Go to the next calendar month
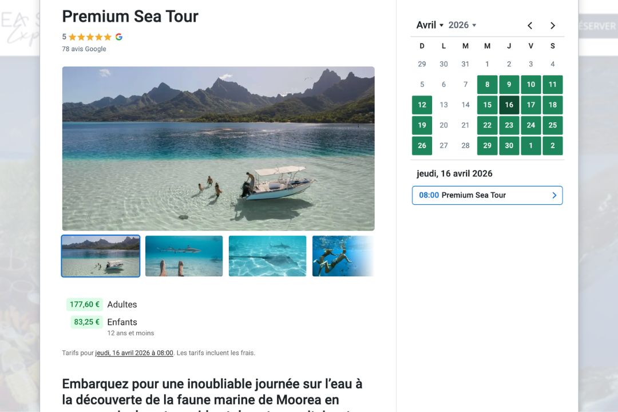This screenshot has width=618, height=412. tap(553, 25)
